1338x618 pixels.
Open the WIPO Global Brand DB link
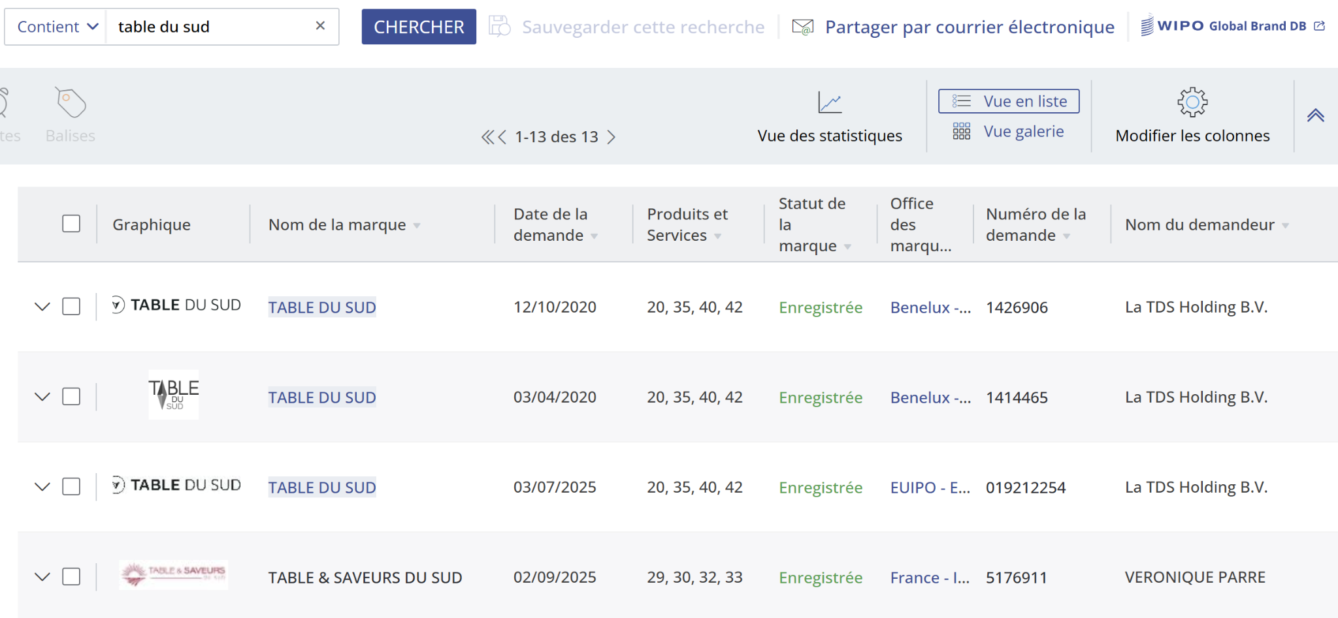[x=1233, y=26]
